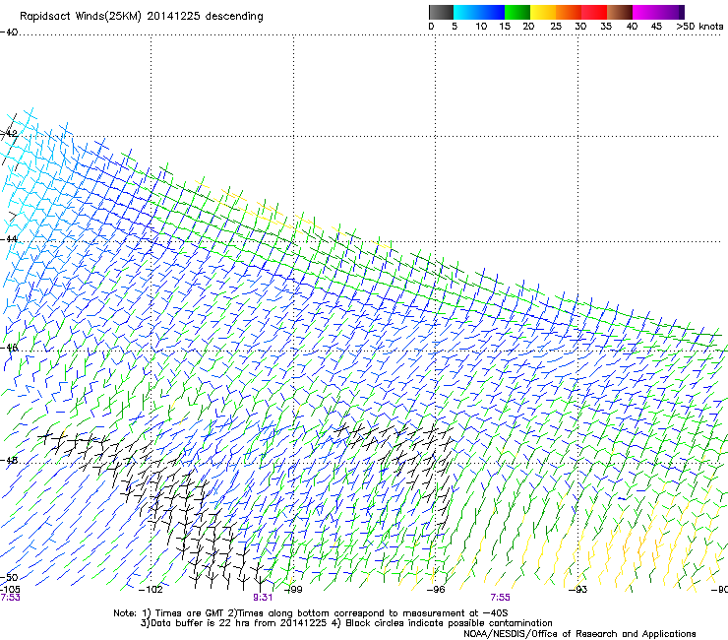Image resolution: width=728 pixels, height=640 pixels.
Task: Click the dark purple 45–50 knots legend segment
Action: tap(671, 12)
